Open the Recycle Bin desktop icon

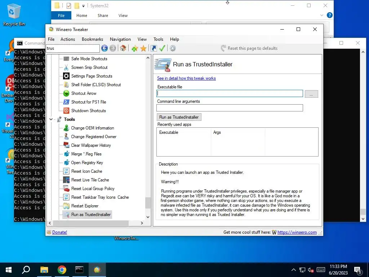pyautogui.click(x=14, y=14)
